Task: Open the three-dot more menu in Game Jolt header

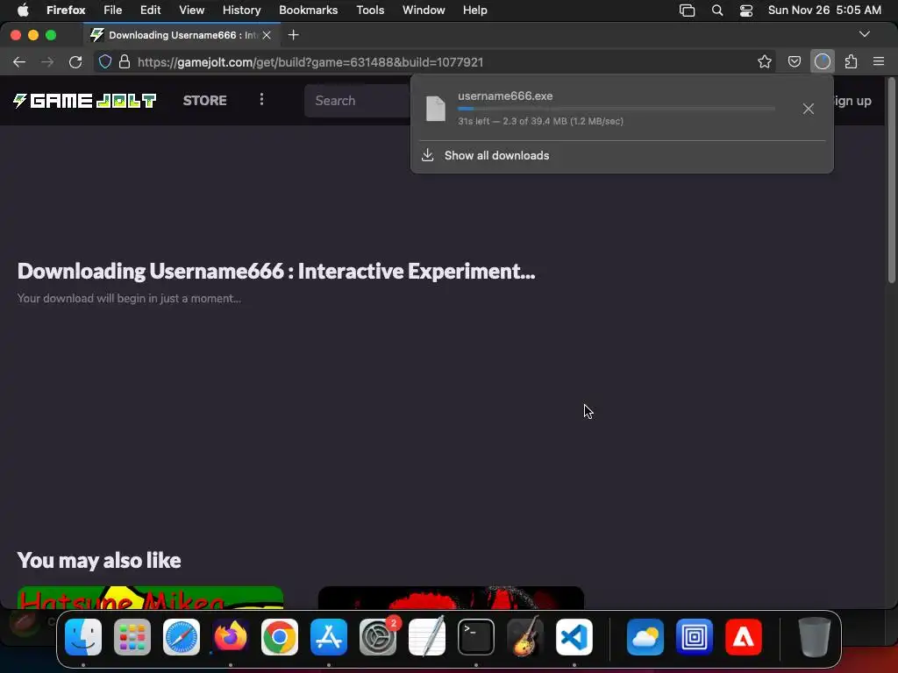Action: tap(261, 100)
